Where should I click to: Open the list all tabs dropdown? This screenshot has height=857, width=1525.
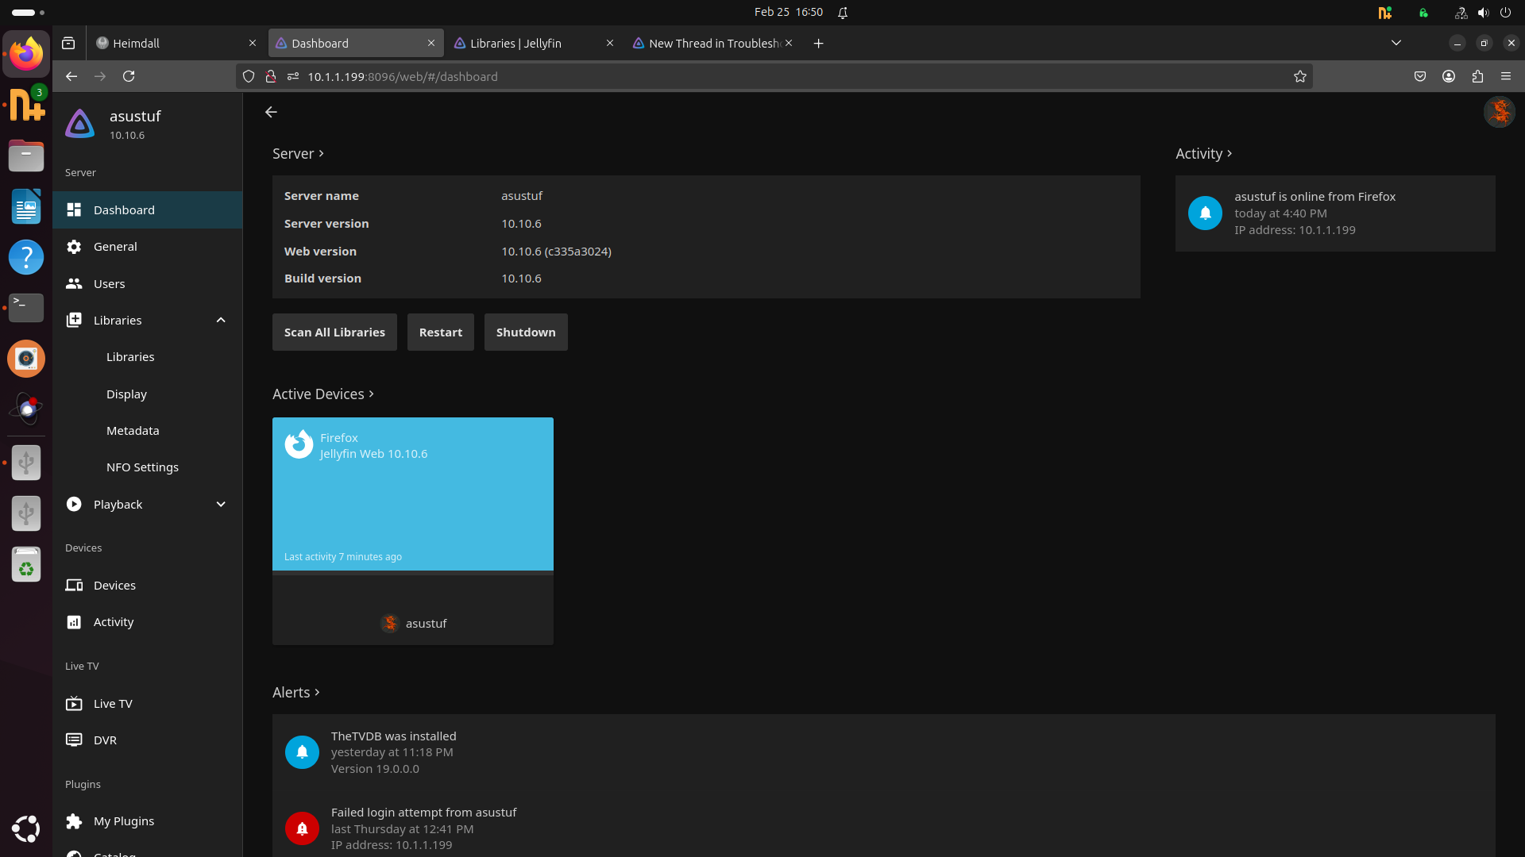1396,43
